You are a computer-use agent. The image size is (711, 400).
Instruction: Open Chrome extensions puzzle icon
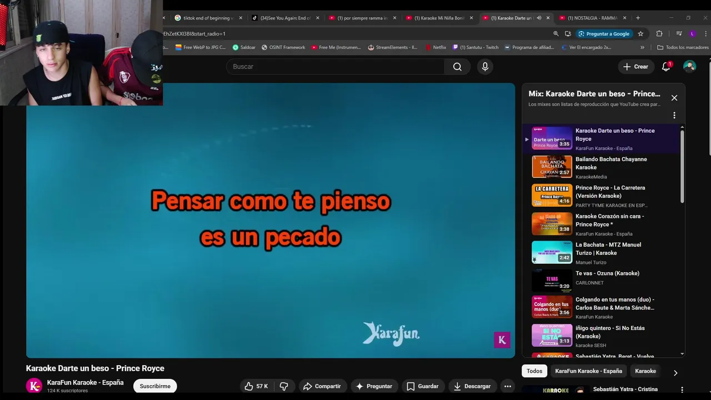coord(659,34)
